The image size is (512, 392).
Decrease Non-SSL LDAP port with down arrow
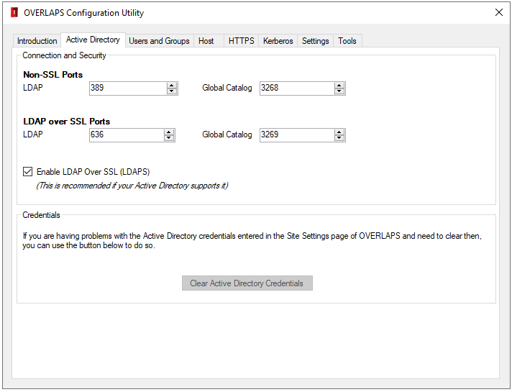click(x=172, y=91)
